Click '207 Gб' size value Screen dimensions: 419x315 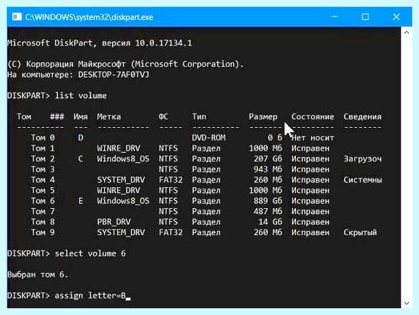pyautogui.click(x=268, y=159)
